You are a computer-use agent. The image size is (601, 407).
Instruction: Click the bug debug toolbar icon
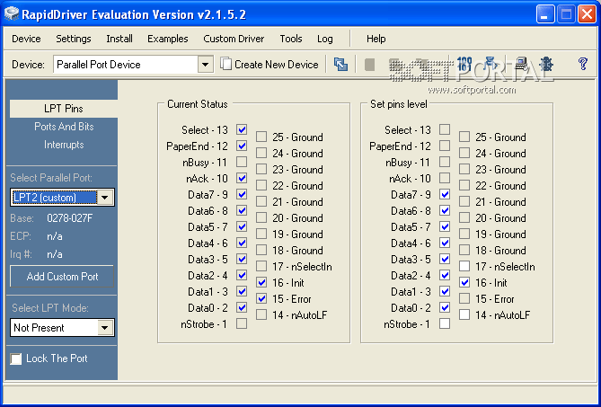[546, 64]
